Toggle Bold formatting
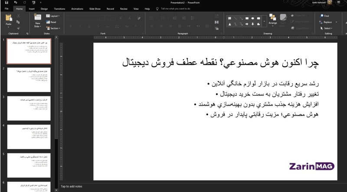347x192 pixels. pyautogui.click(x=71, y=26)
